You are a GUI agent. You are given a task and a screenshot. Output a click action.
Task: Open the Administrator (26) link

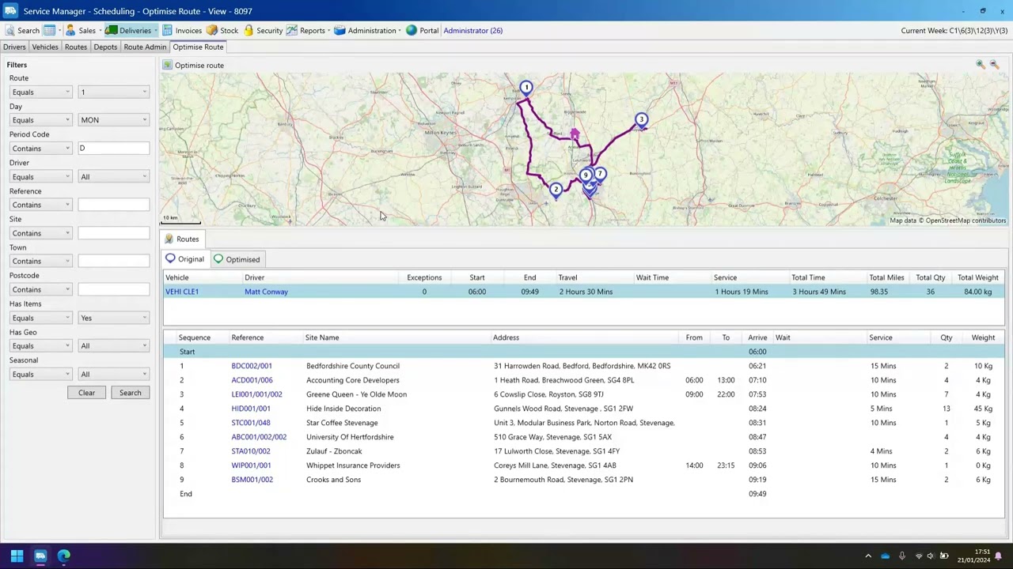[x=472, y=30]
